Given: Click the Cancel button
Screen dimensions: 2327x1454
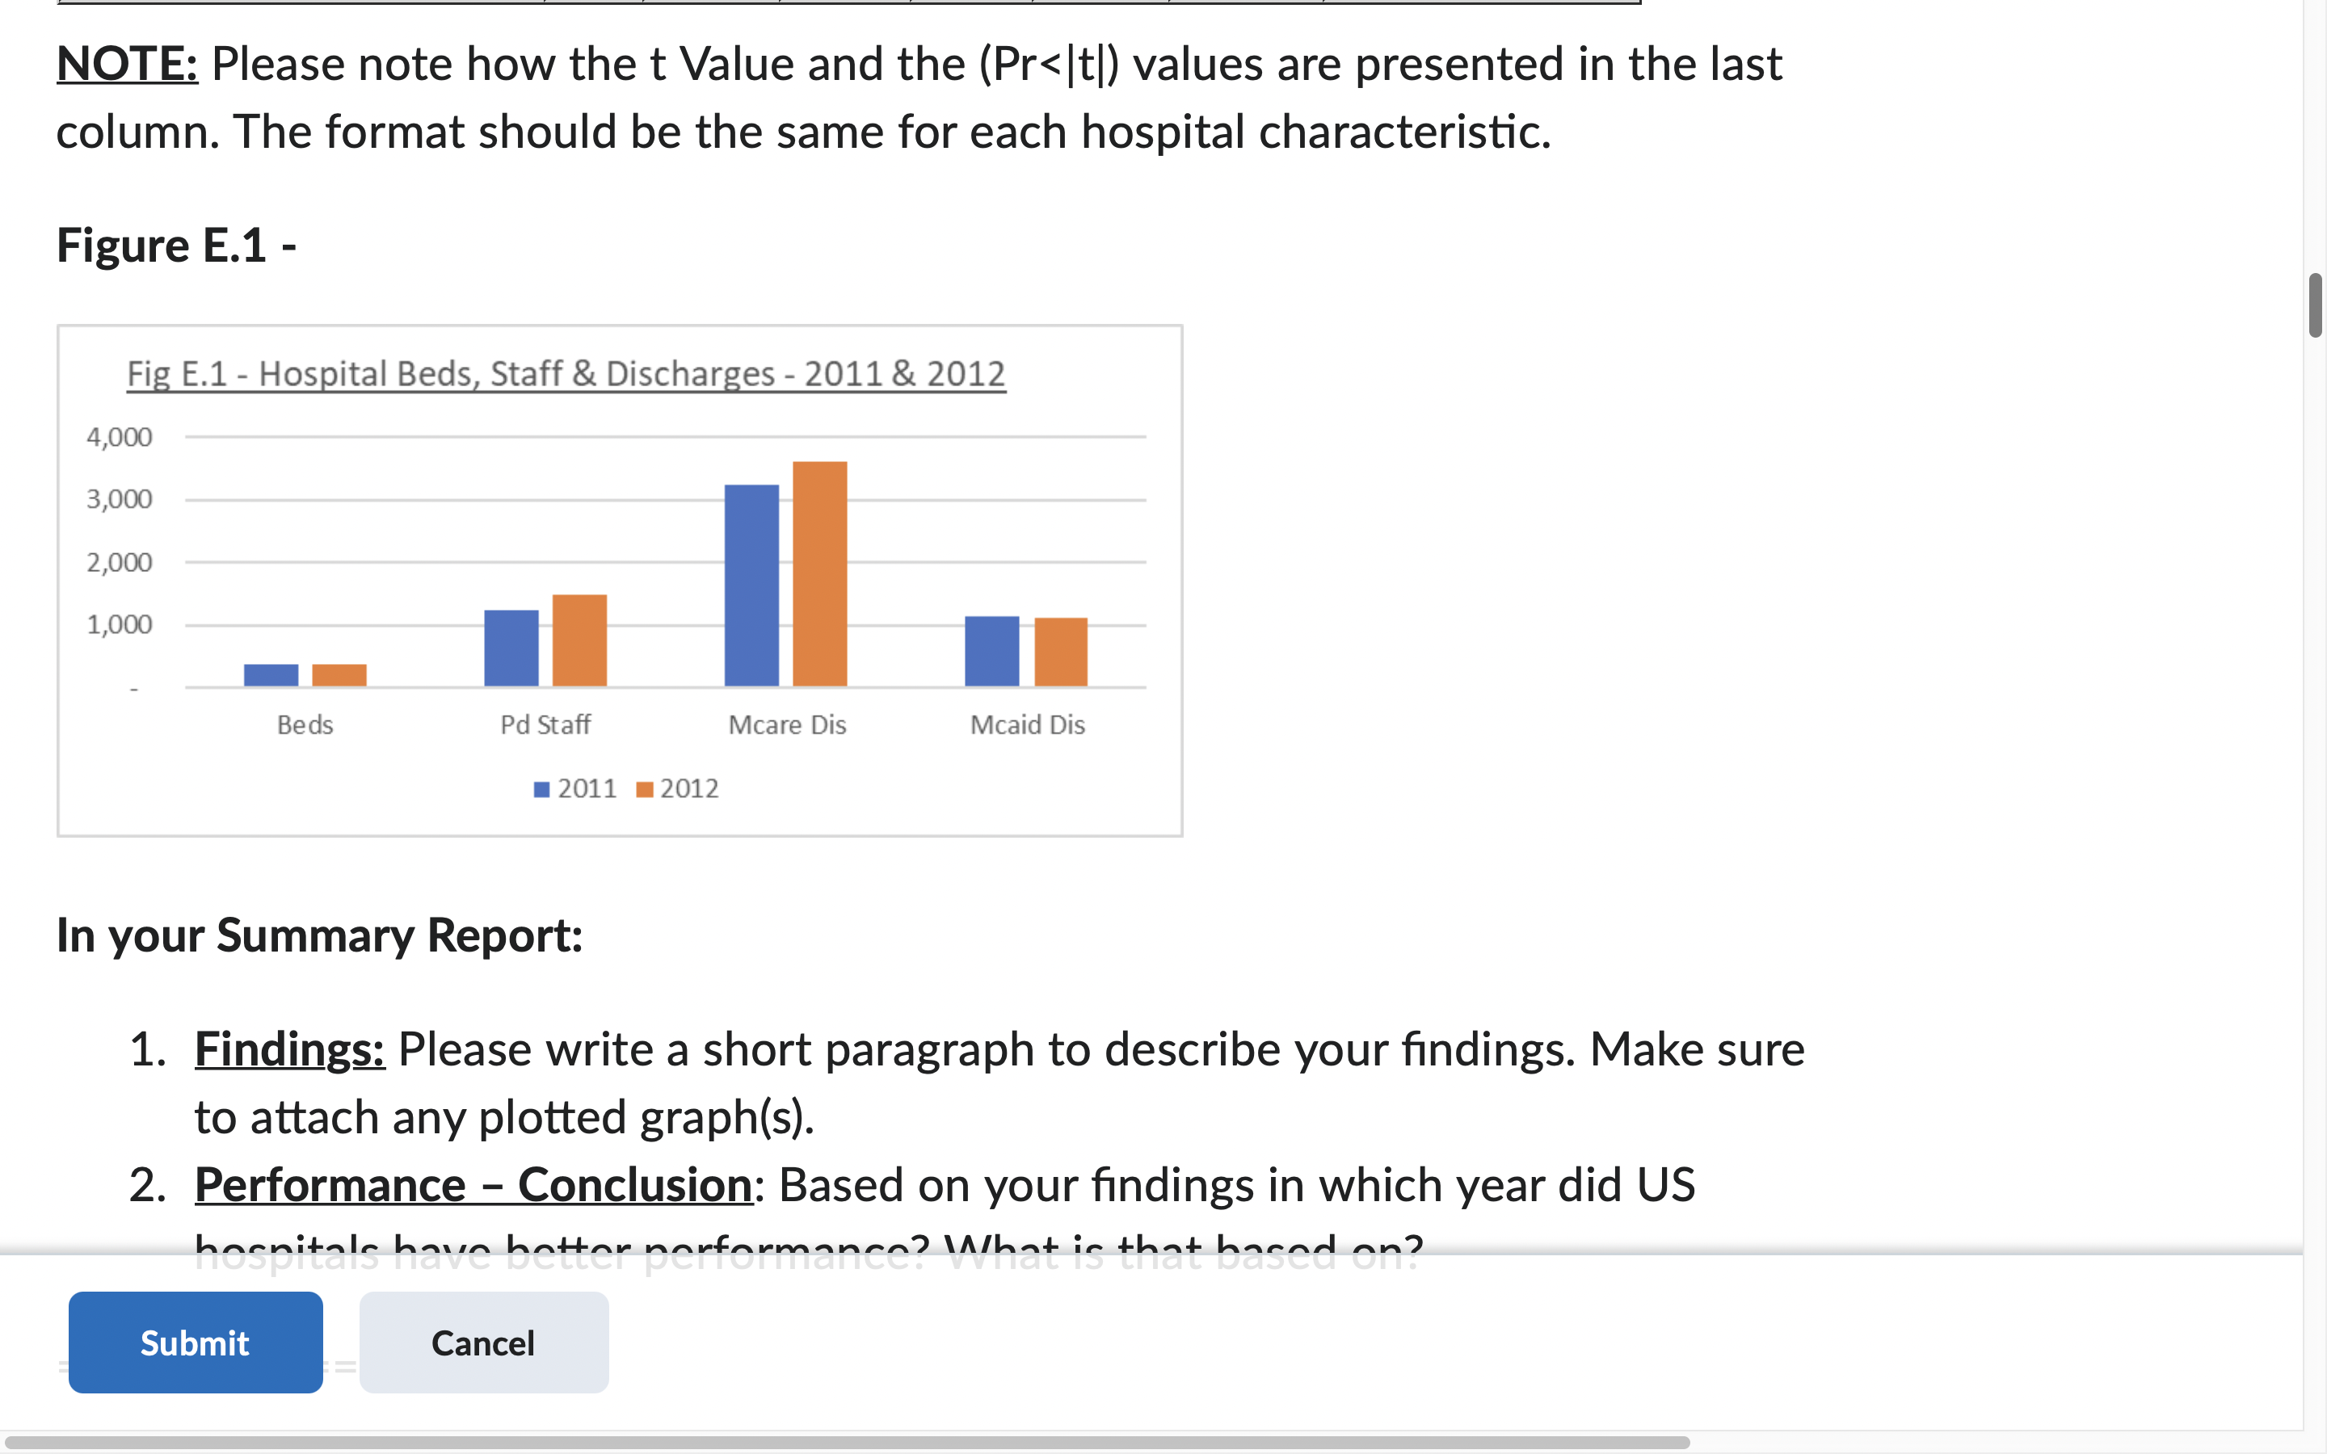Looking at the screenshot, I should point(484,1342).
